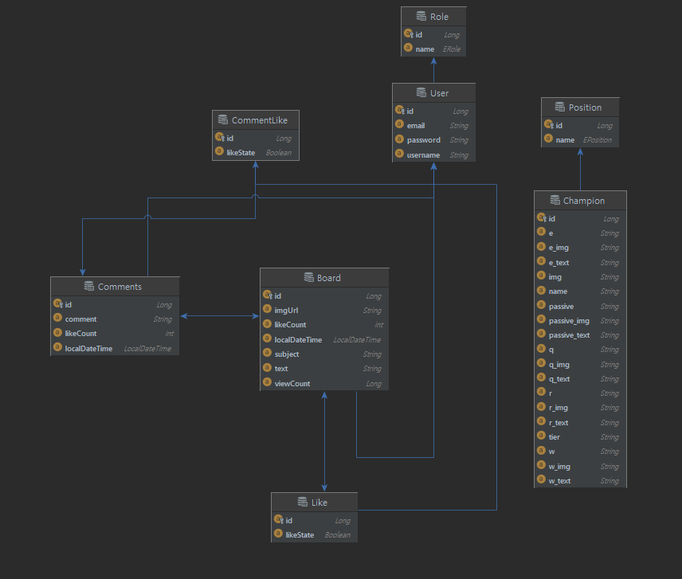Click attribute icon beside User email

click(x=399, y=124)
